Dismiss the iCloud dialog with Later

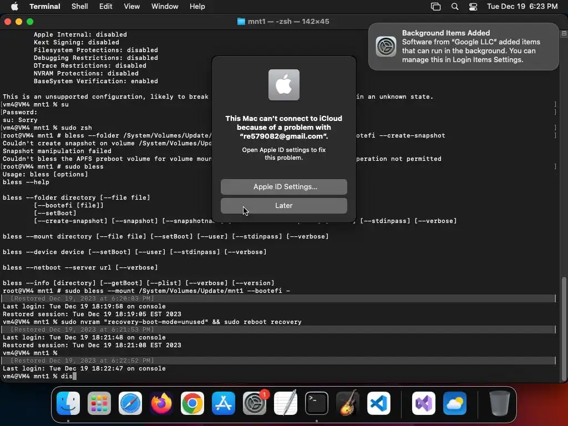[x=283, y=205]
